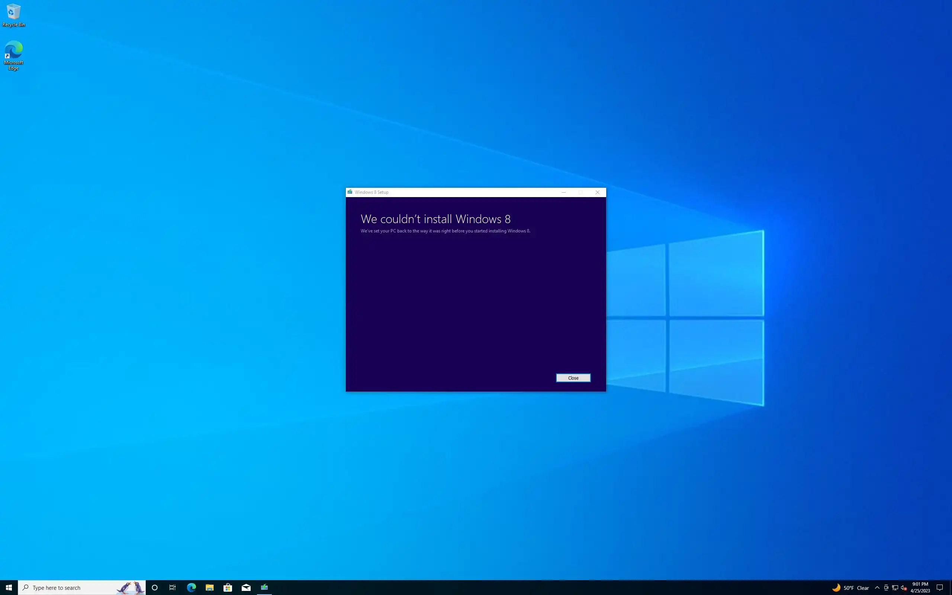Screen dimensions: 952x595
Task: Open File Explorer from taskbar
Action: [209, 588]
